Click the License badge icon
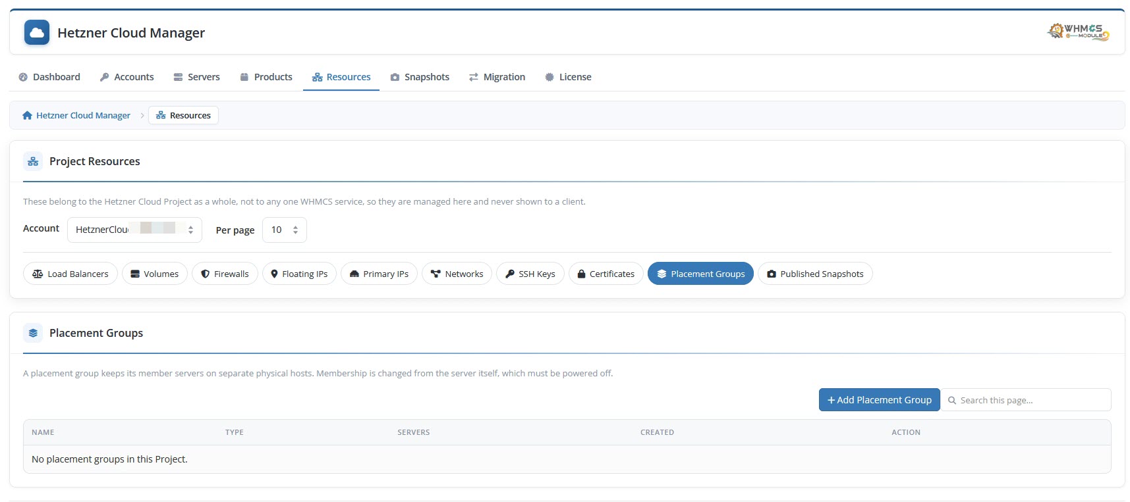1130x502 pixels. tap(550, 77)
